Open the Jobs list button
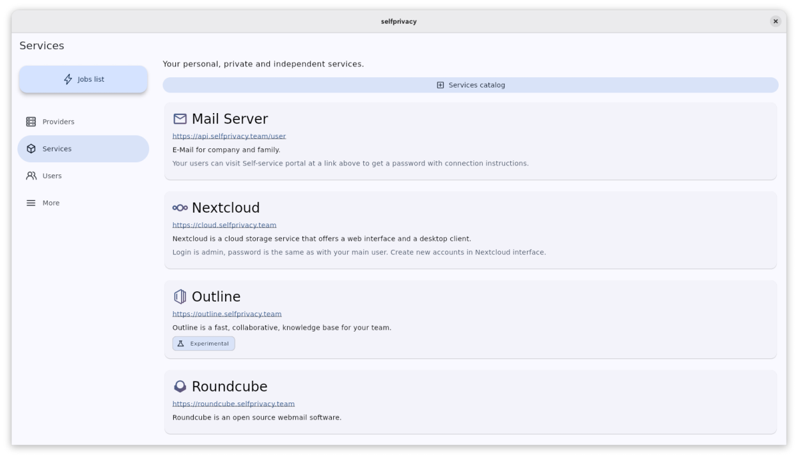798x458 pixels. [83, 79]
